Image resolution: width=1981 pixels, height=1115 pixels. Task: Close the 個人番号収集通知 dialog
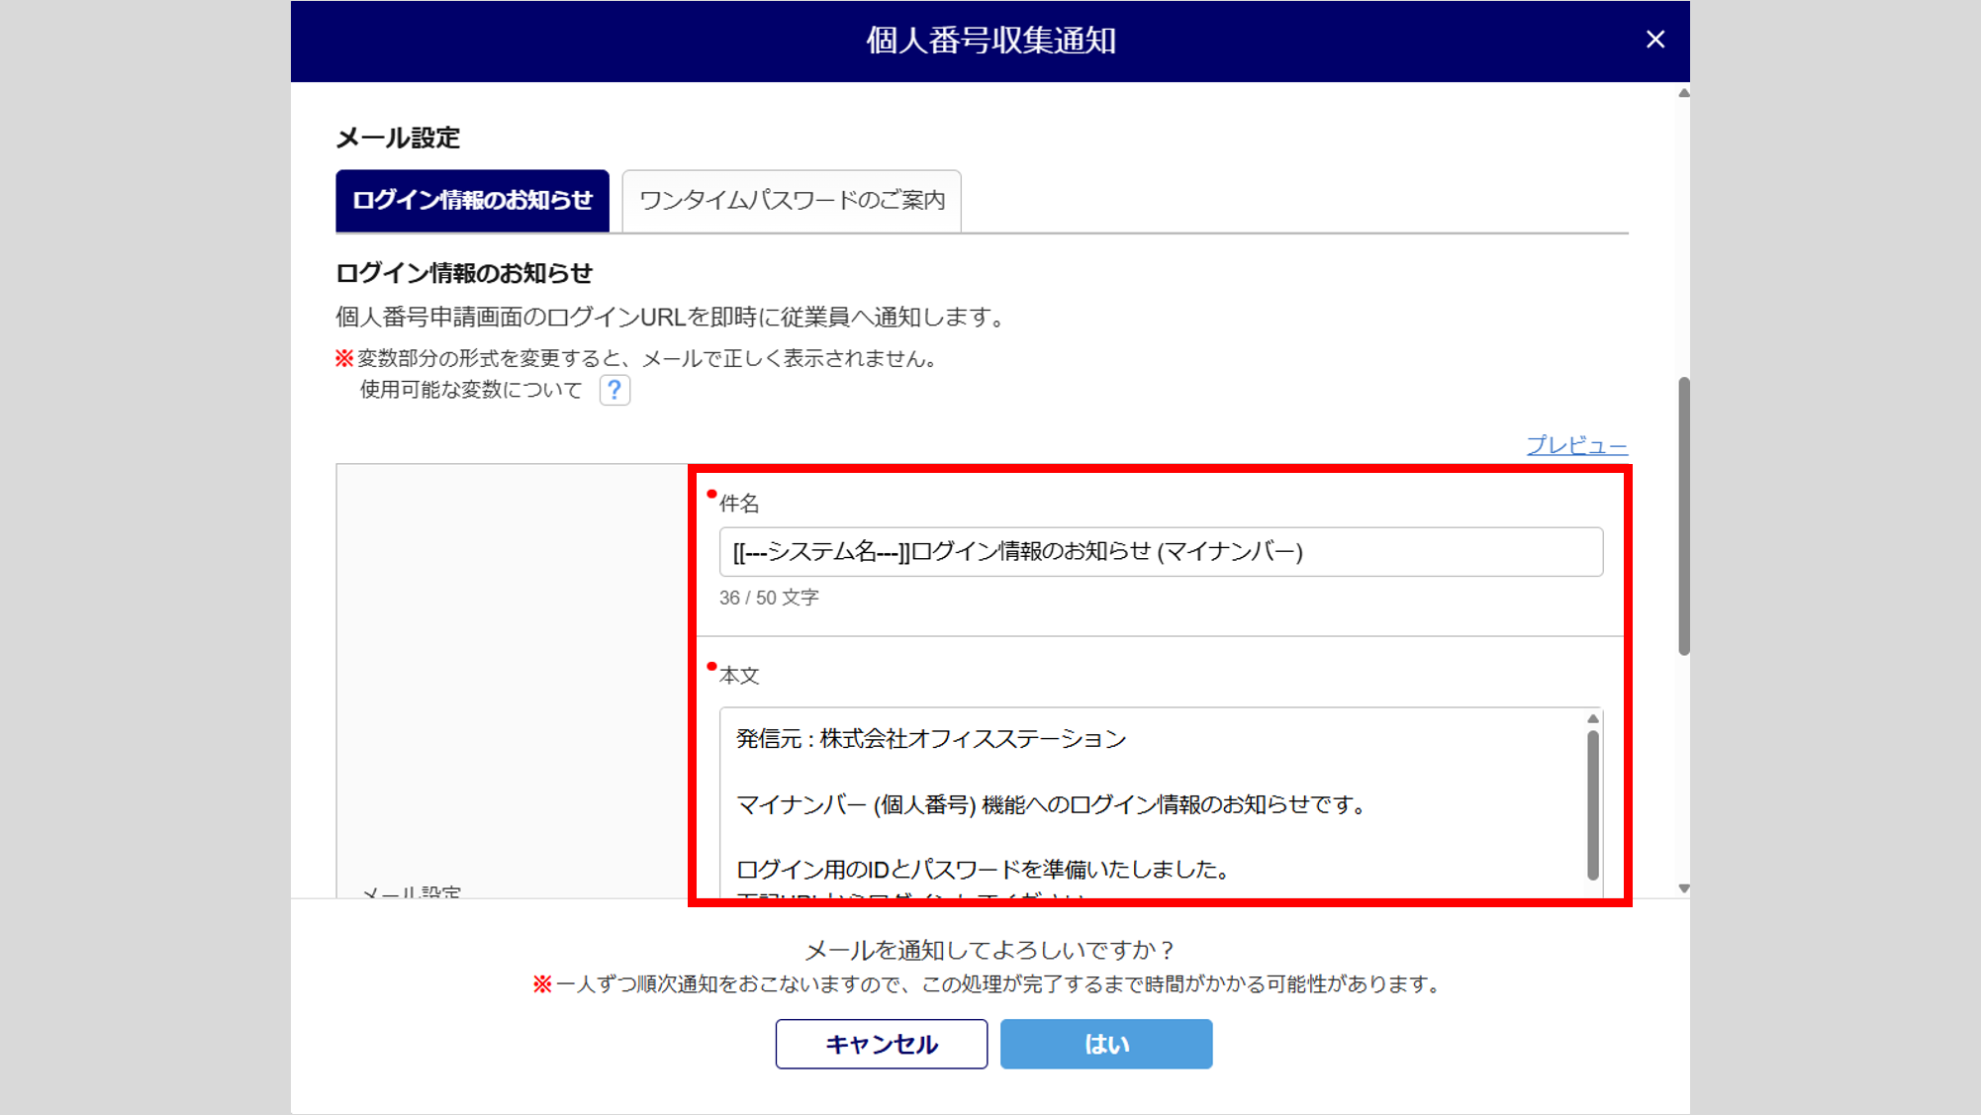tap(1654, 40)
